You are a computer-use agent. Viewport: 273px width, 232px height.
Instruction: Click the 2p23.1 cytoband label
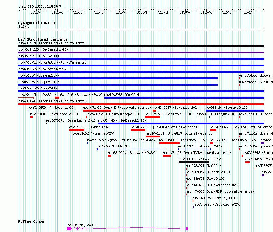tap(24, 26)
